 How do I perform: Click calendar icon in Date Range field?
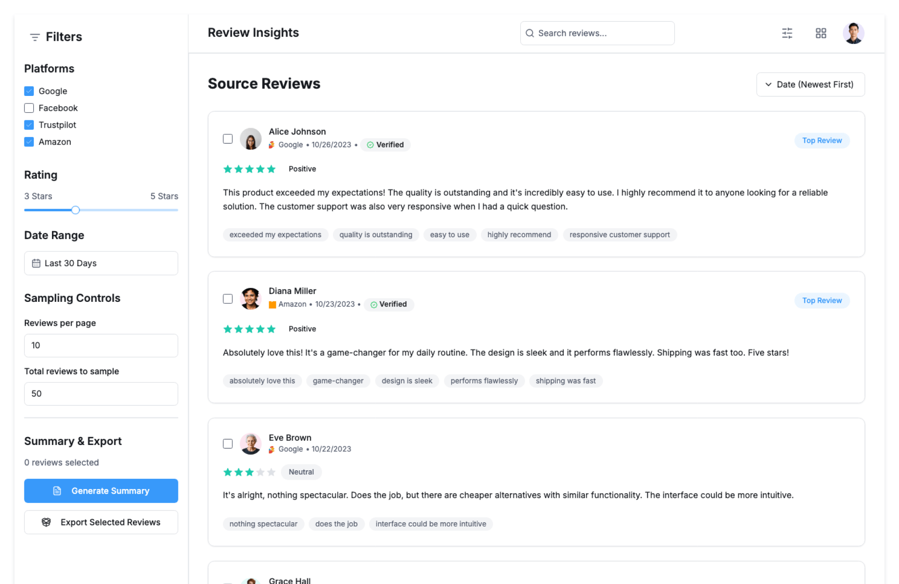36,263
